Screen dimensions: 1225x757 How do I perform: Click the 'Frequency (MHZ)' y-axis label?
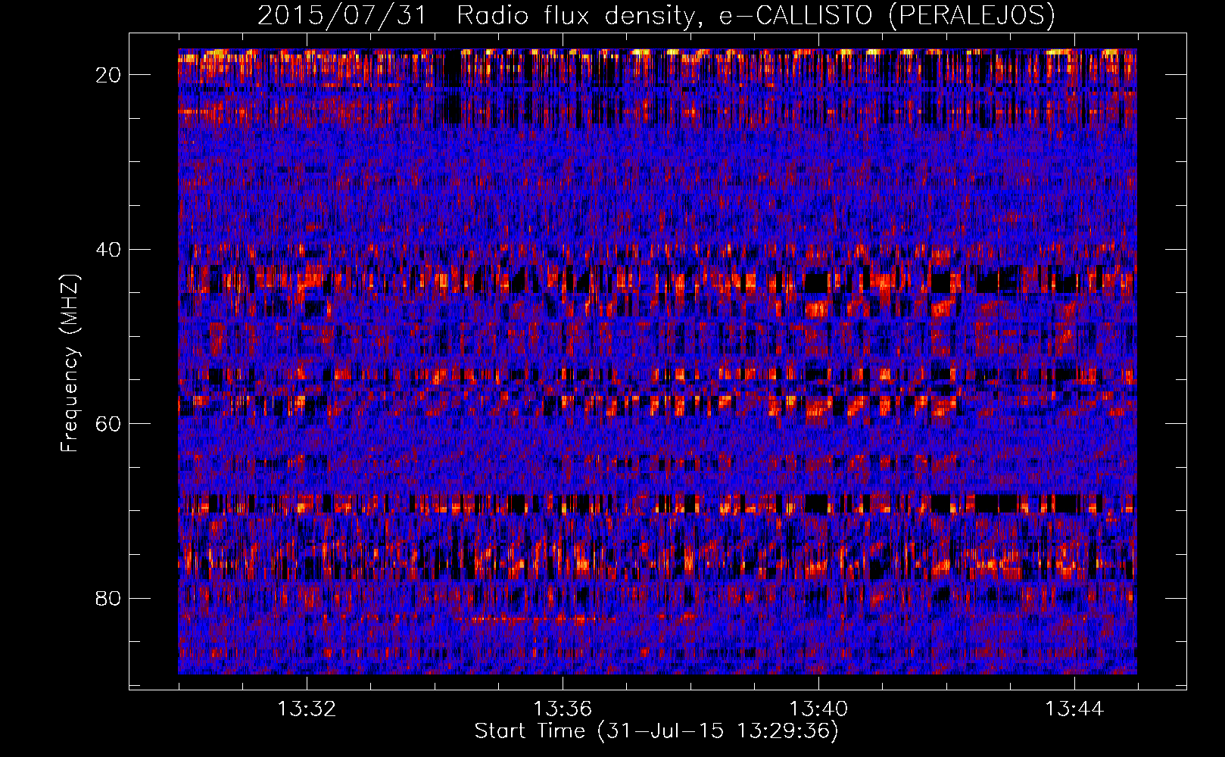[x=70, y=363]
